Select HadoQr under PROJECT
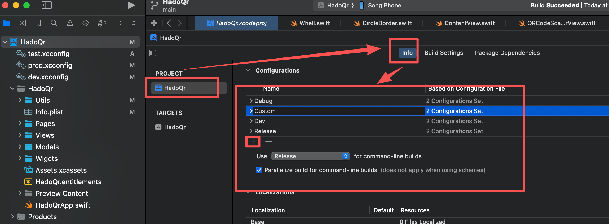609x224 pixels. coord(189,88)
